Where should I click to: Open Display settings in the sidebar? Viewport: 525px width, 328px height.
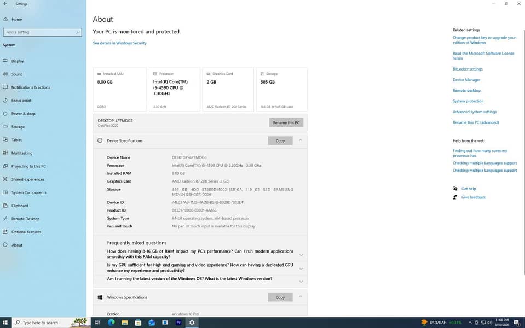pos(18,61)
